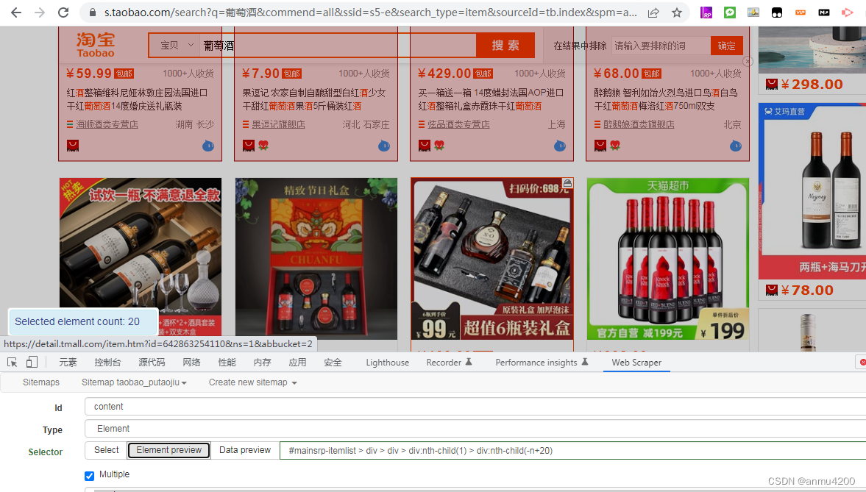The width and height of the screenshot is (866, 492).
Task: Click the Id field containing content
Action: point(475,407)
